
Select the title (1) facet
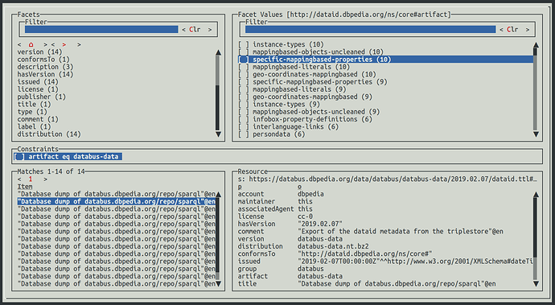pyautogui.click(x=34, y=104)
